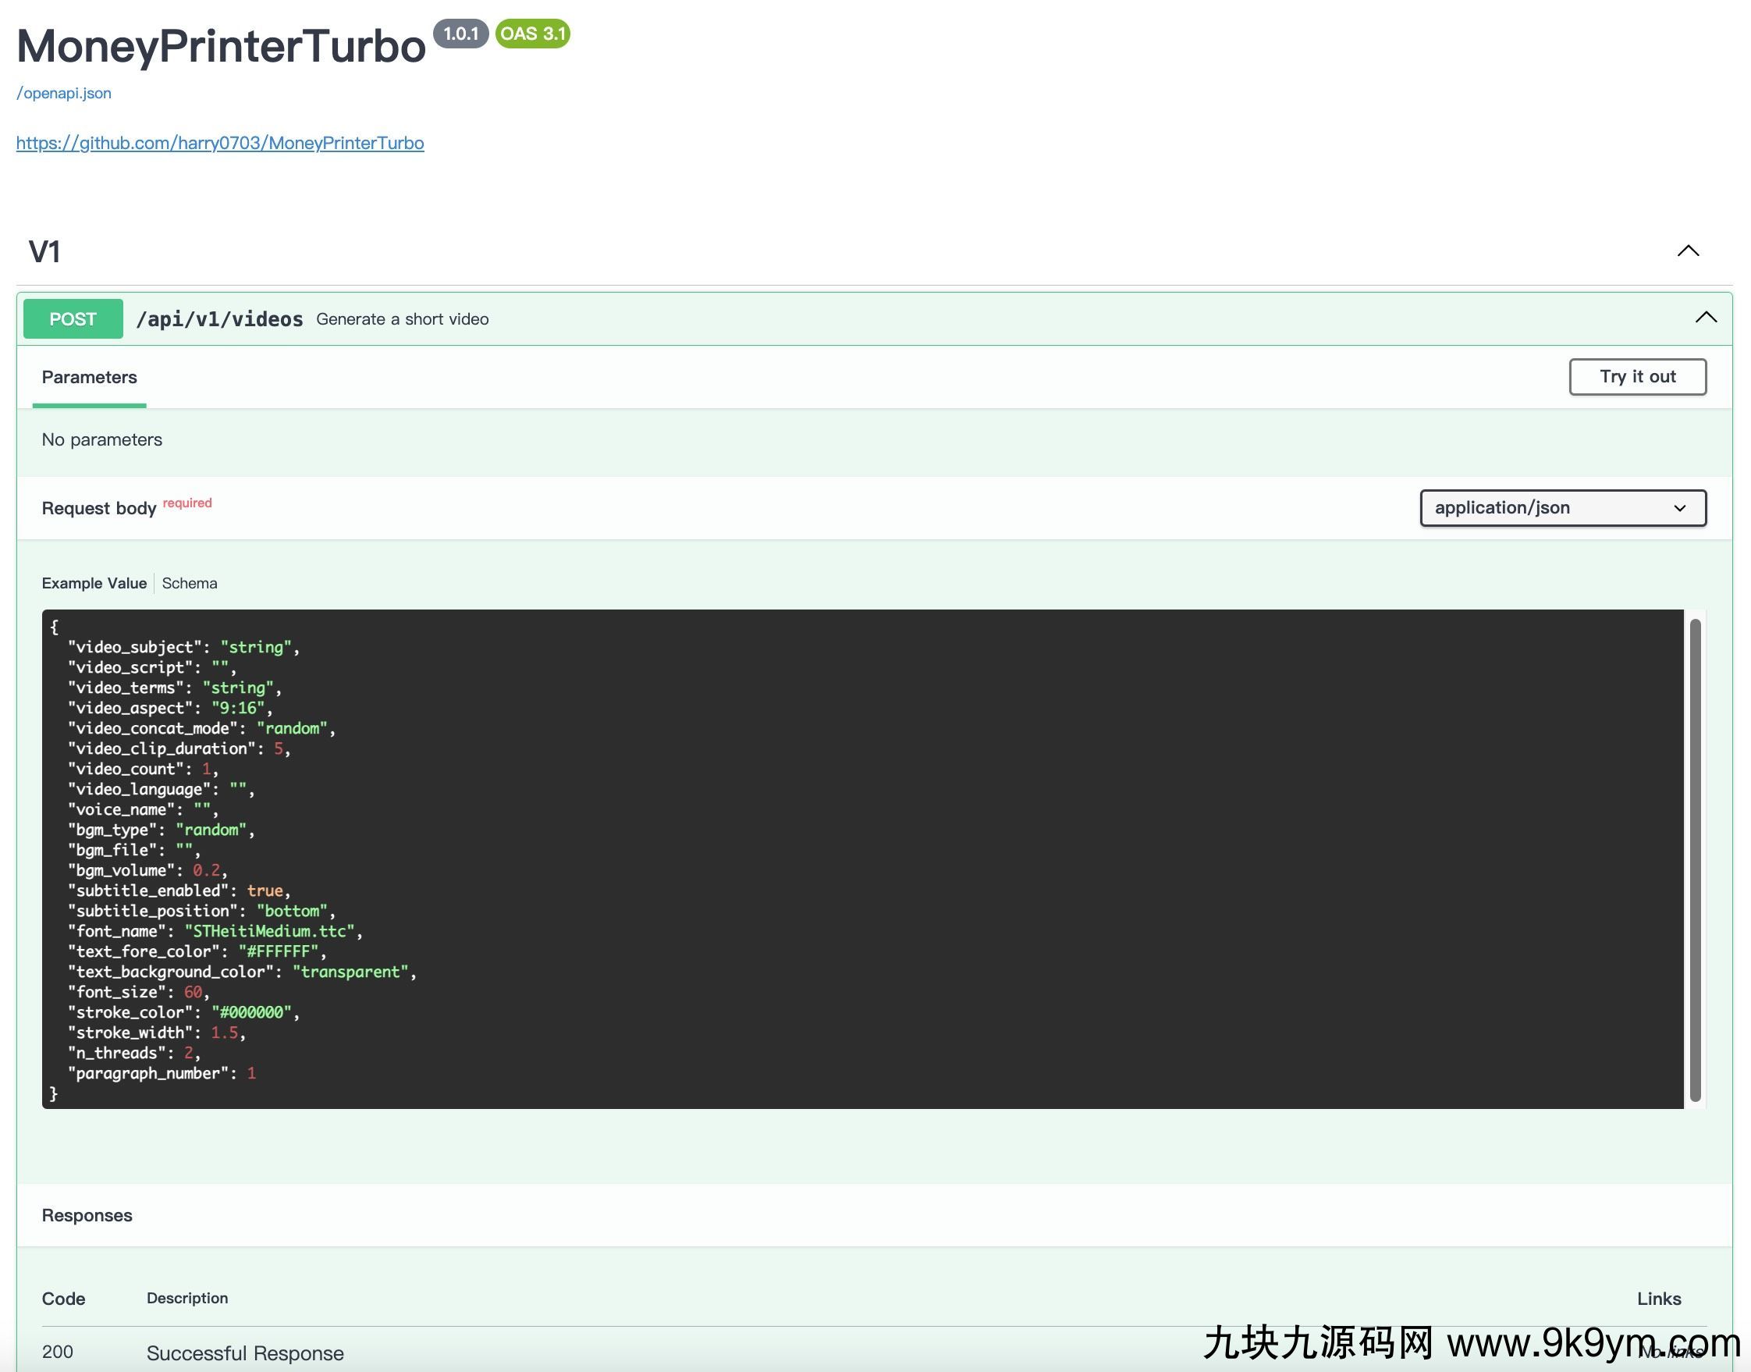The image size is (1751, 1372).
Task: Click the 200 response code row
Action: coord(57,1352)
